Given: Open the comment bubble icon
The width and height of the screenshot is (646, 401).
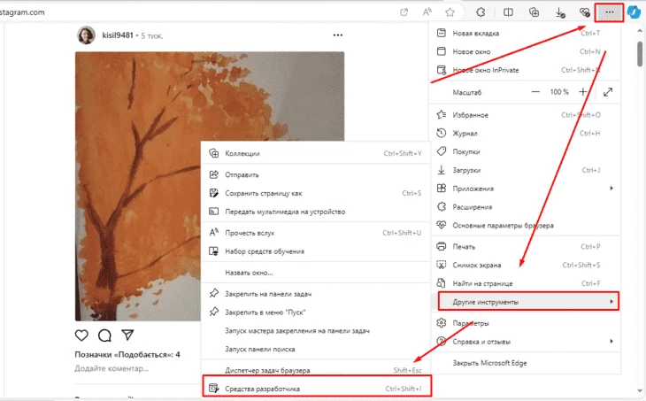Looking at the screenshot, I should (104, 335).
